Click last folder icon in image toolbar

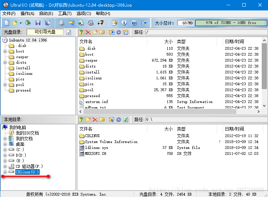click(125, 32)
